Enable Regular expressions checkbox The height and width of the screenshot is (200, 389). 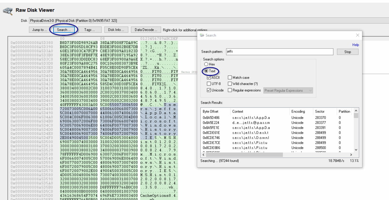pyautogui.click(x=230, y=90)
